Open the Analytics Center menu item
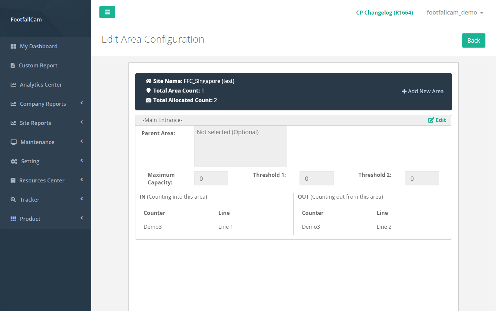This screenshot has width=496, height=311. click(41, 85)
